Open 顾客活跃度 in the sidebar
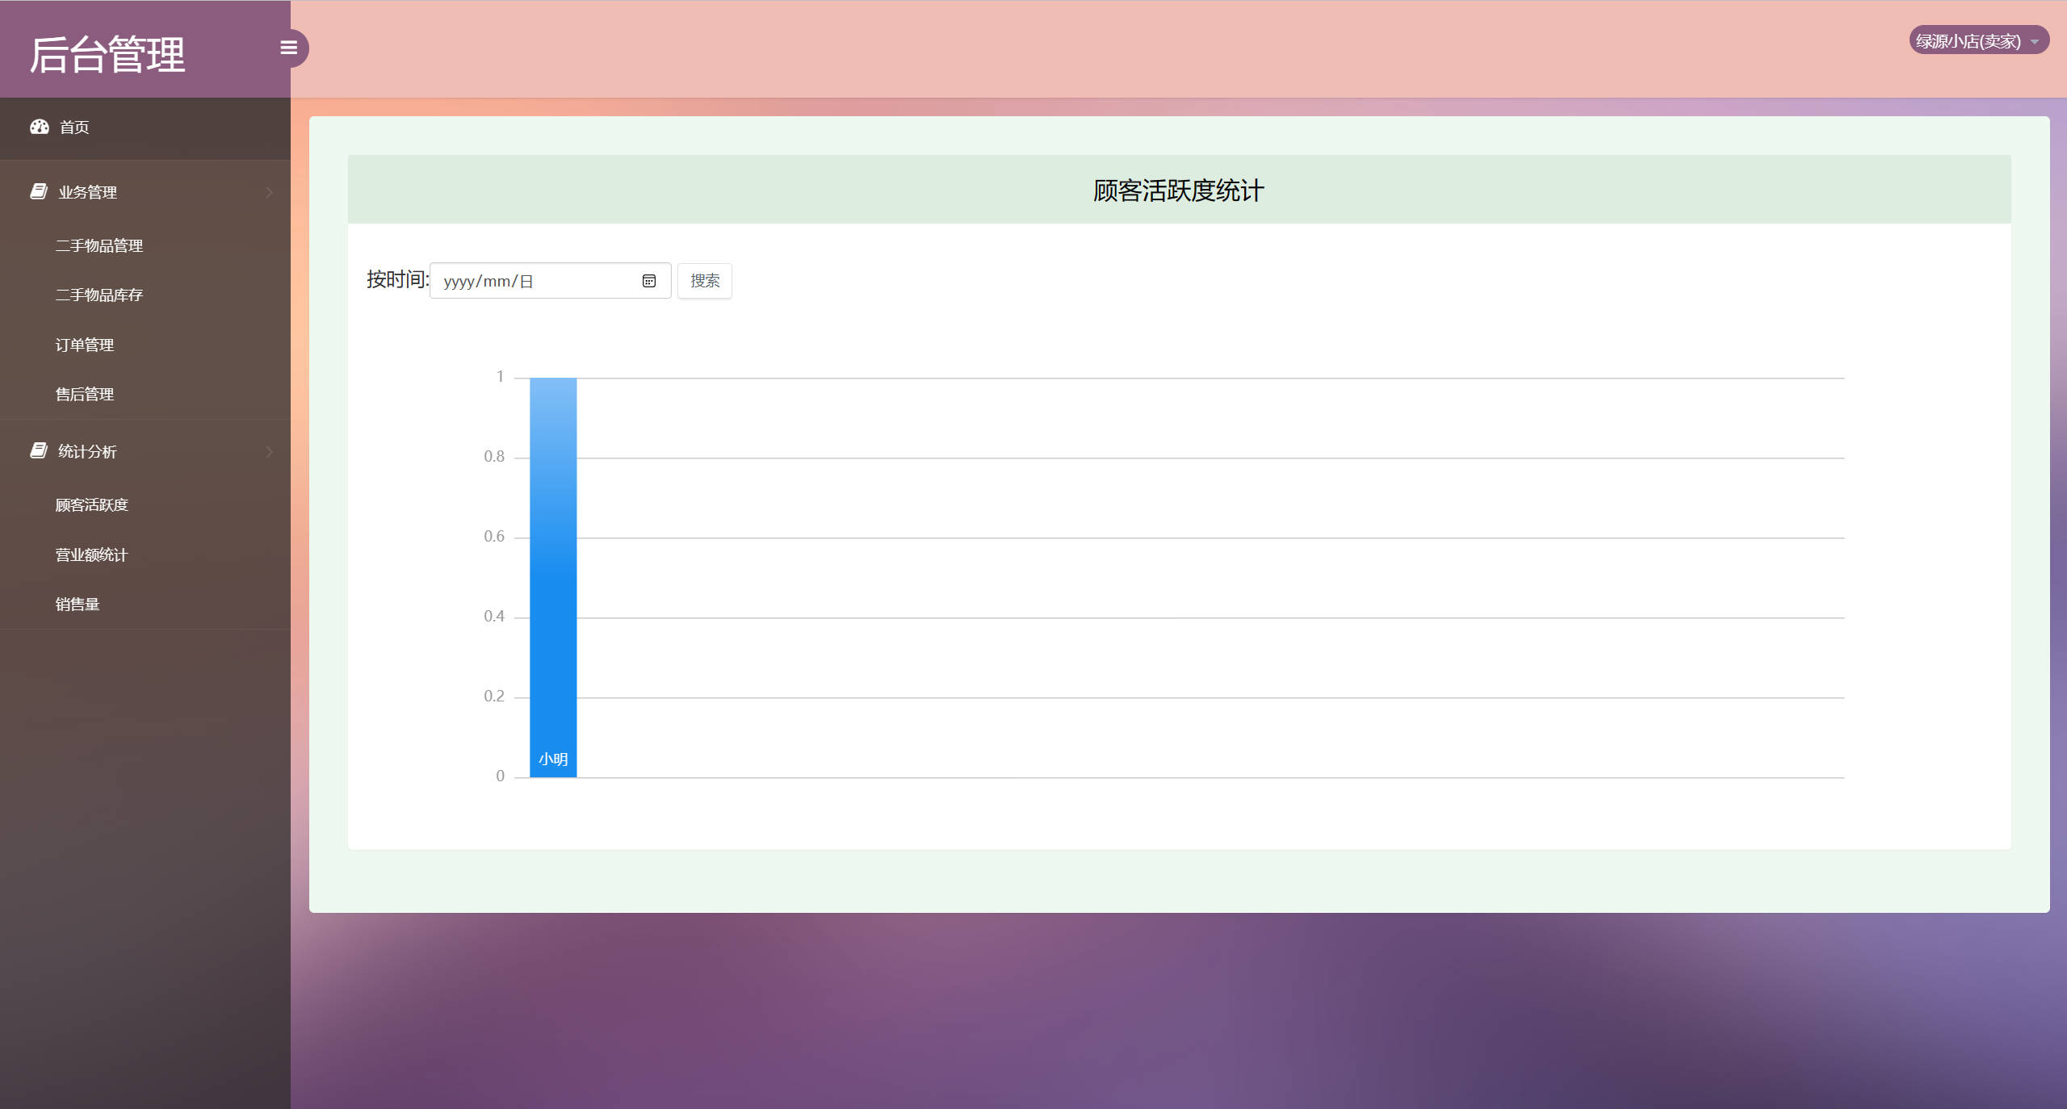This screenshot has width=2067, height=1109. coord(90,504)
